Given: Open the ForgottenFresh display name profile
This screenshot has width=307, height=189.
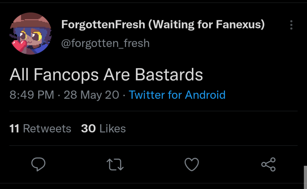Looking at the screenshot, I should coord(103,25).
